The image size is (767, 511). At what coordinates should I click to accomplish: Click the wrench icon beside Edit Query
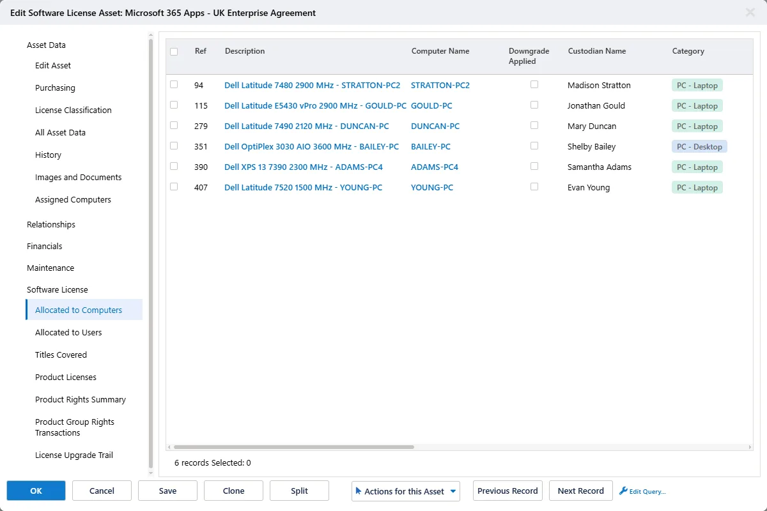[623, 491]
